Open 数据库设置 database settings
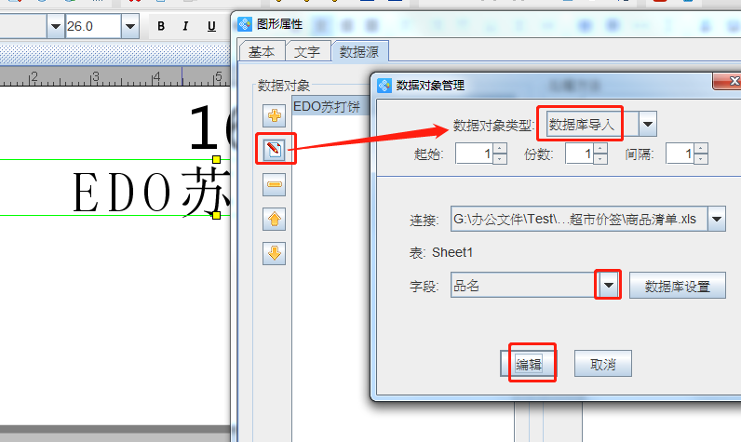The image size is (741, 442). pos(677,286)
